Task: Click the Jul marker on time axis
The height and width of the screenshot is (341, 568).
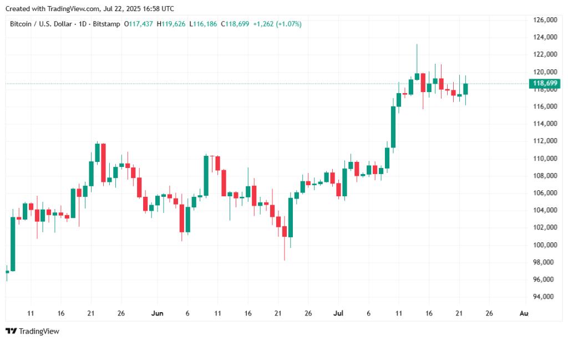Action: coord(338,313)
